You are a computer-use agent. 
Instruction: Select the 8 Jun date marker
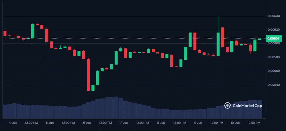click(x=161, y=123)
